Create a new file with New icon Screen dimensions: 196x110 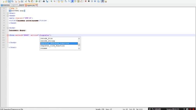[3, 1]
